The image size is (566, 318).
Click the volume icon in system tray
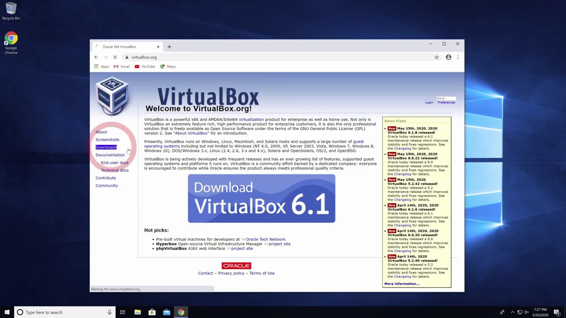pos(526,312)
